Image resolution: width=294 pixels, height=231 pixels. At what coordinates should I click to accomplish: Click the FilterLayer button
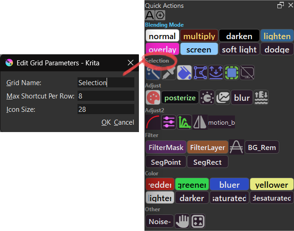coord(208,147)
